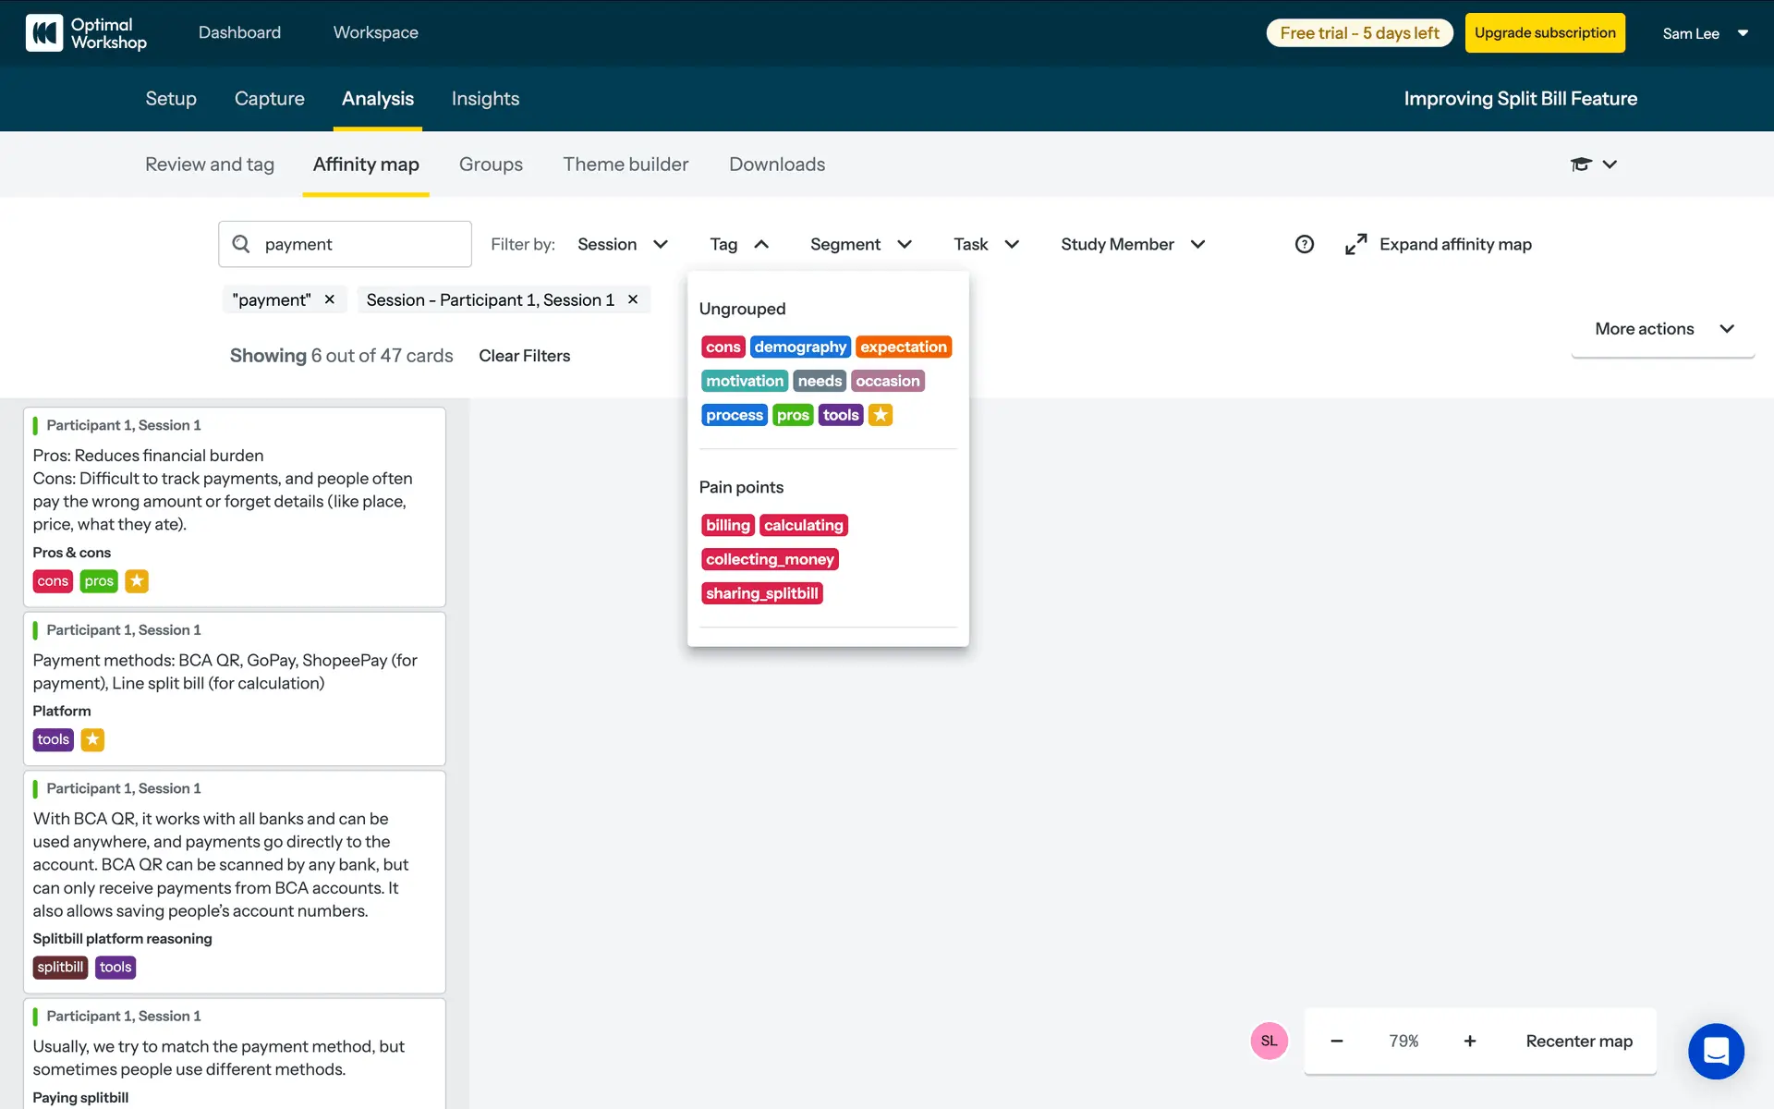1774x1109 pixels.
Task: Click the Optimal Workshop logo icon
Action: tap(43, 33)
